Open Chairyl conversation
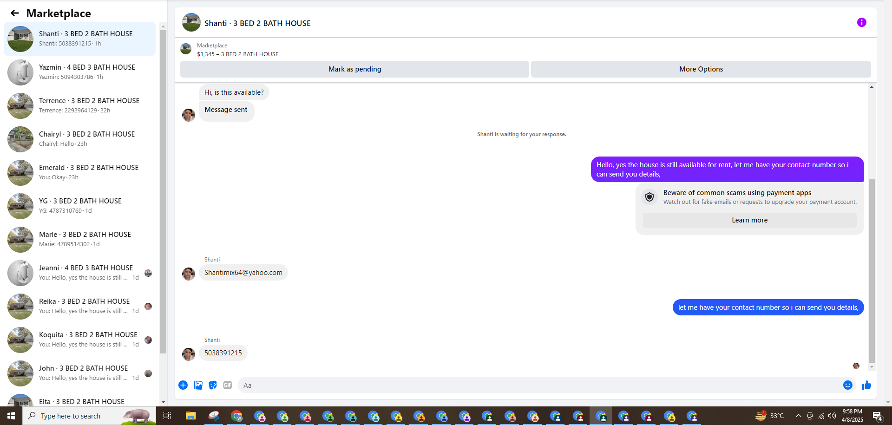The image size is (892, 425). click(x=79, y=139)
